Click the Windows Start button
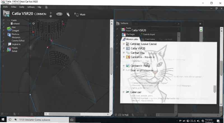This screenshot has width=224, height=123. pyautogui.click(x=3, y=120)
